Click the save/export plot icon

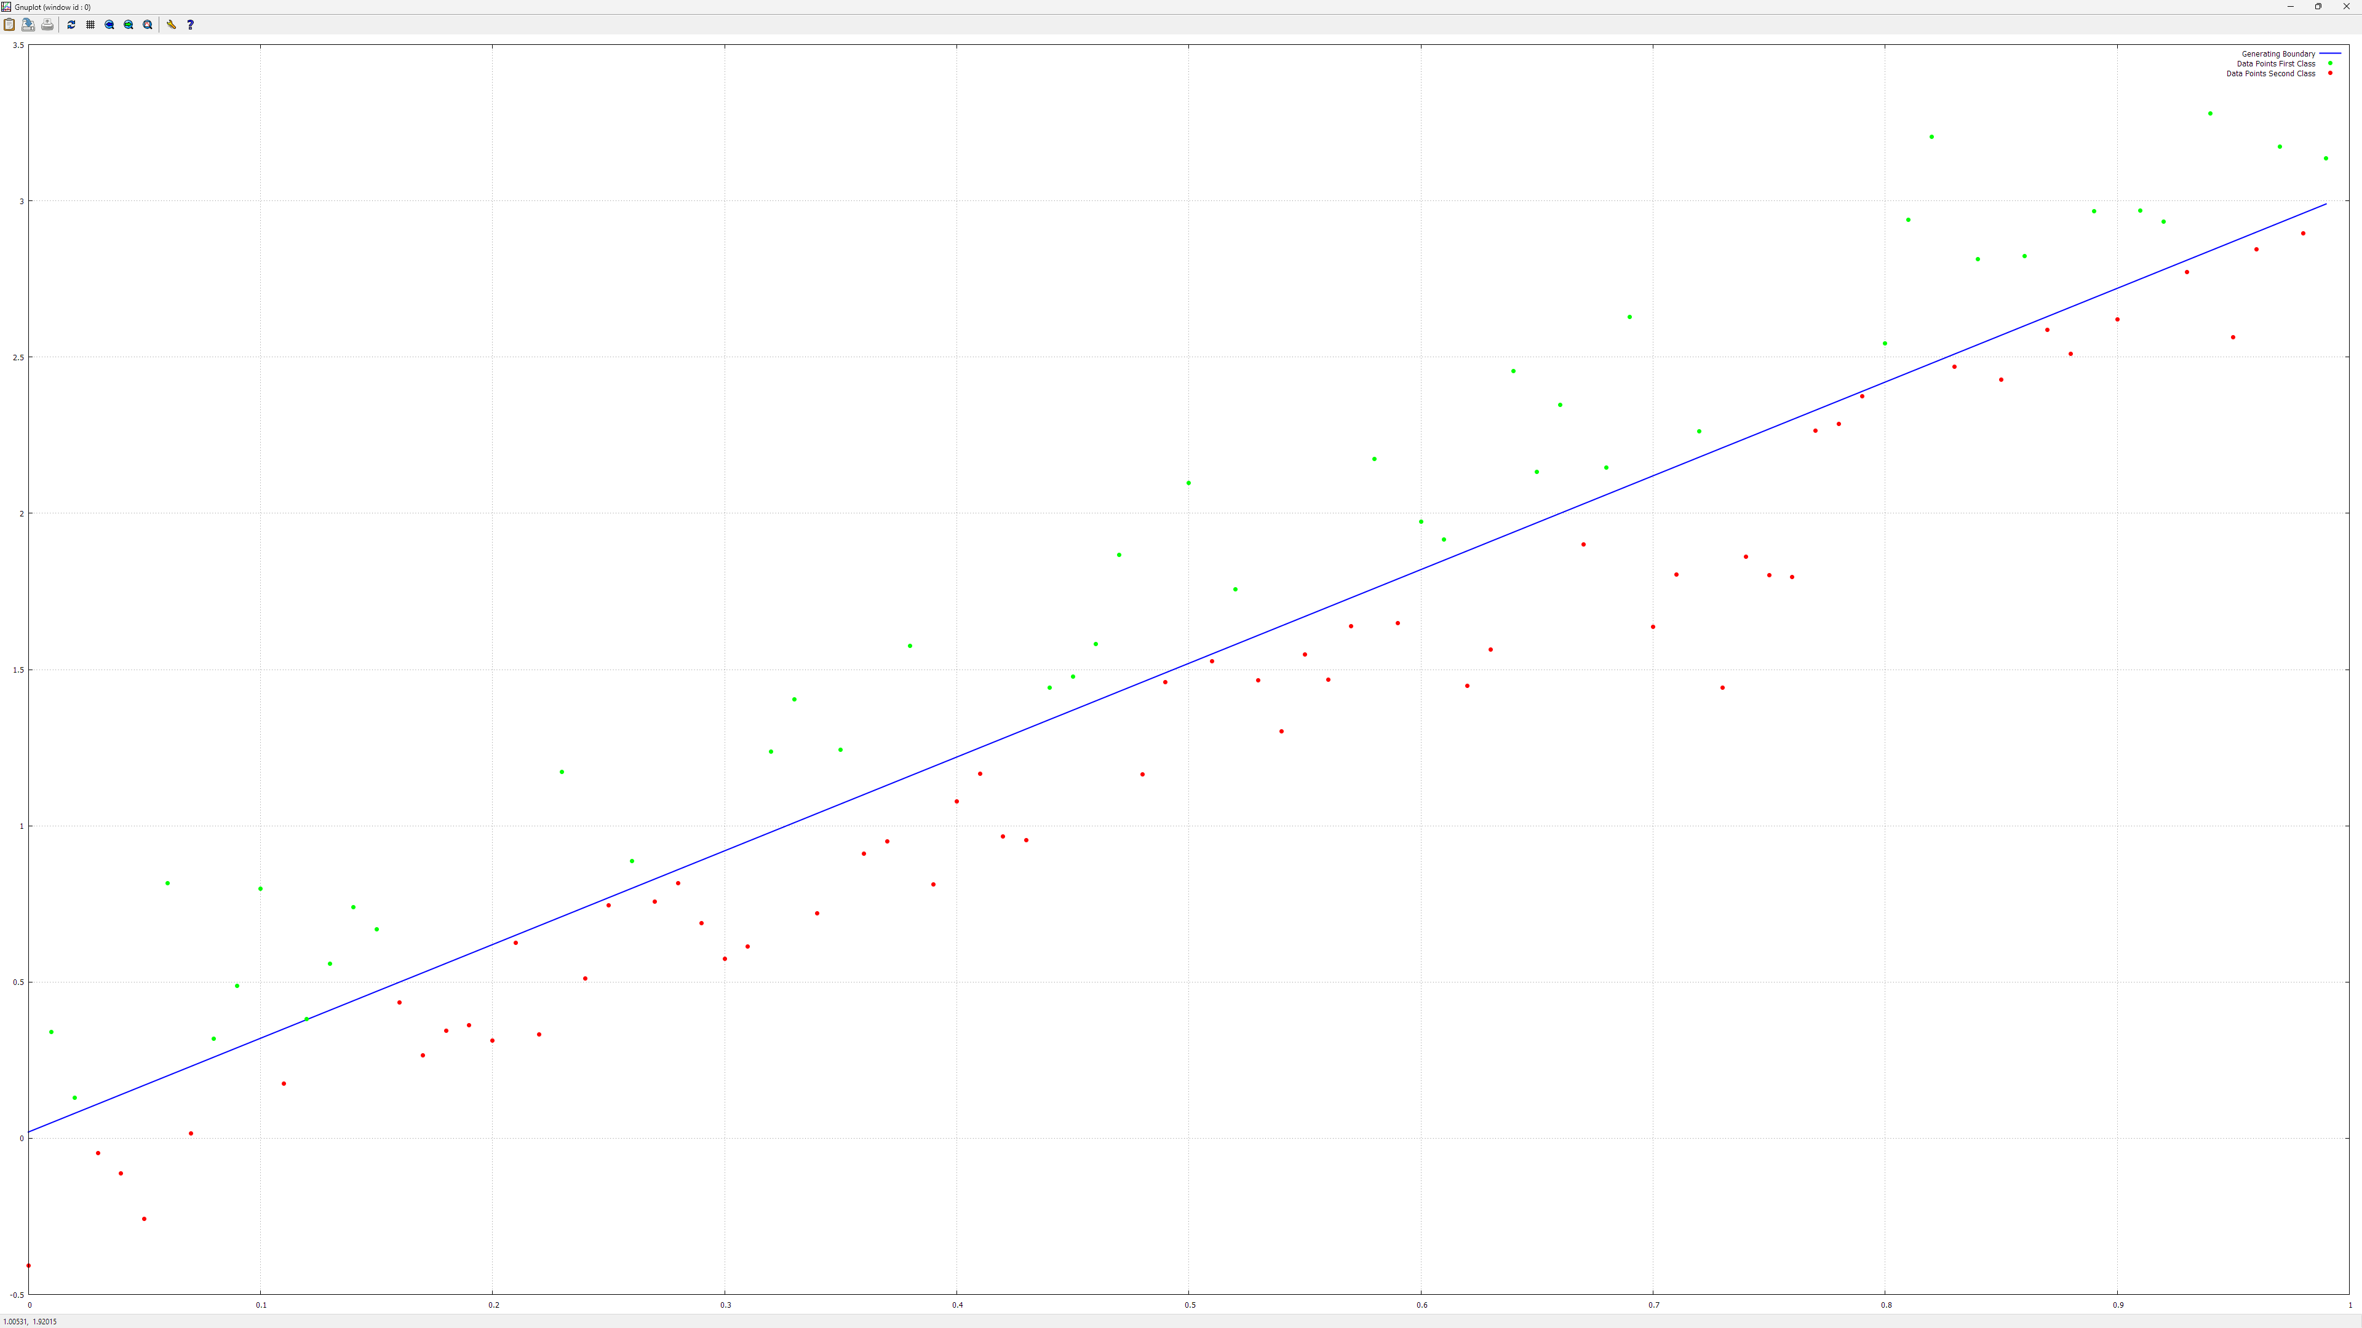[28, 25]
